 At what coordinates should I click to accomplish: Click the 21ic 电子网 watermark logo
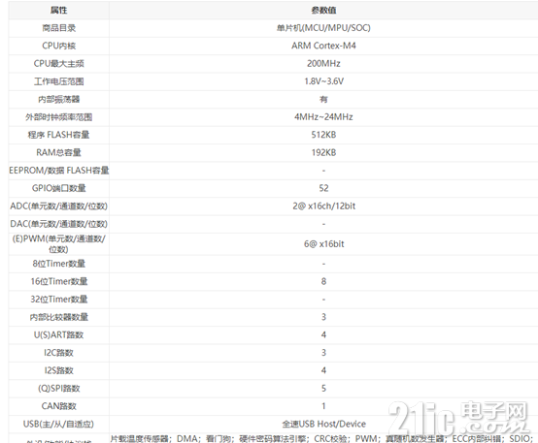pos(458,419)
